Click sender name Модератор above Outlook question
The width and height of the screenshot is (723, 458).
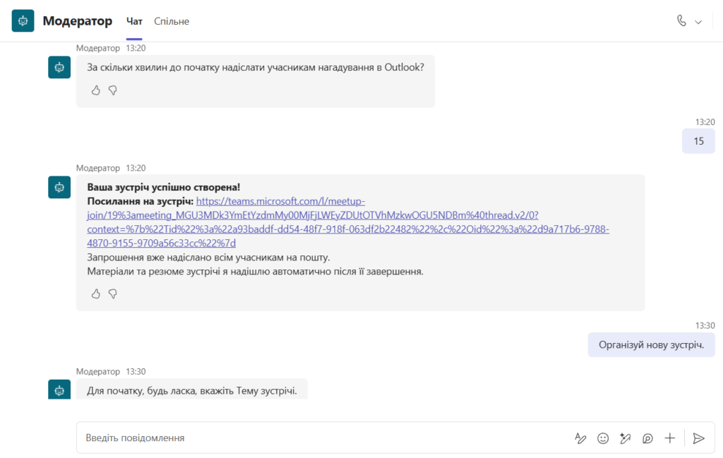tap(97, 48)
